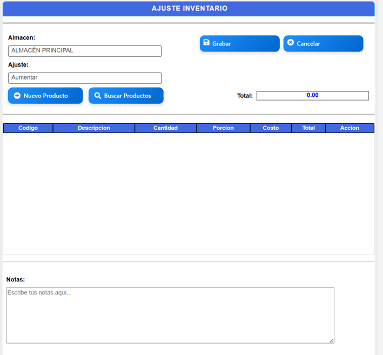
Task: Click the X circle icon on Cancelar
Action: pyautogui.click(x=291, y=42)
